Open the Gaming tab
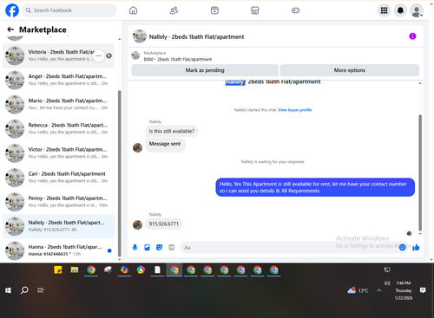This screenshot has height=318, width=434. 295,10
